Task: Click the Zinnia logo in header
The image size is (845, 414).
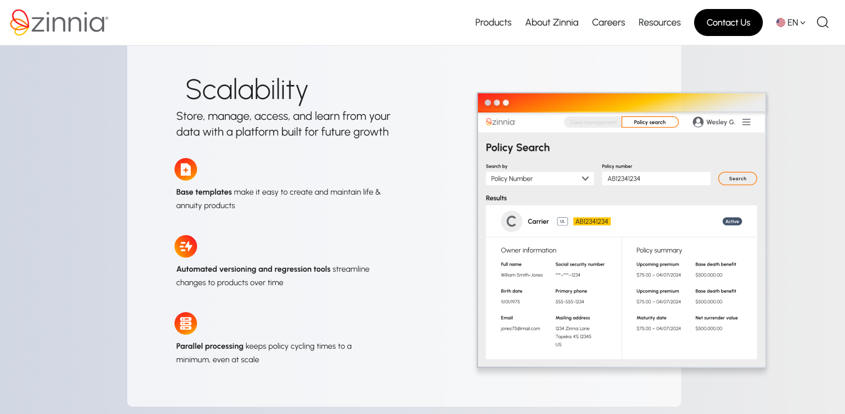Action: [59, 22]
